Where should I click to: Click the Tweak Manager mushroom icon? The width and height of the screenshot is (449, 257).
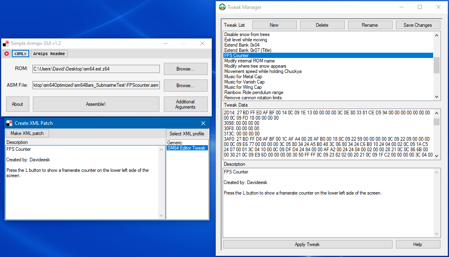pyautogui.click(x=222, y=7)
